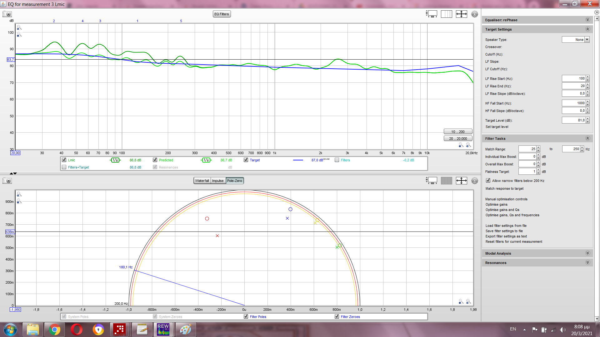Click Match response to target

tap(504, 188)
